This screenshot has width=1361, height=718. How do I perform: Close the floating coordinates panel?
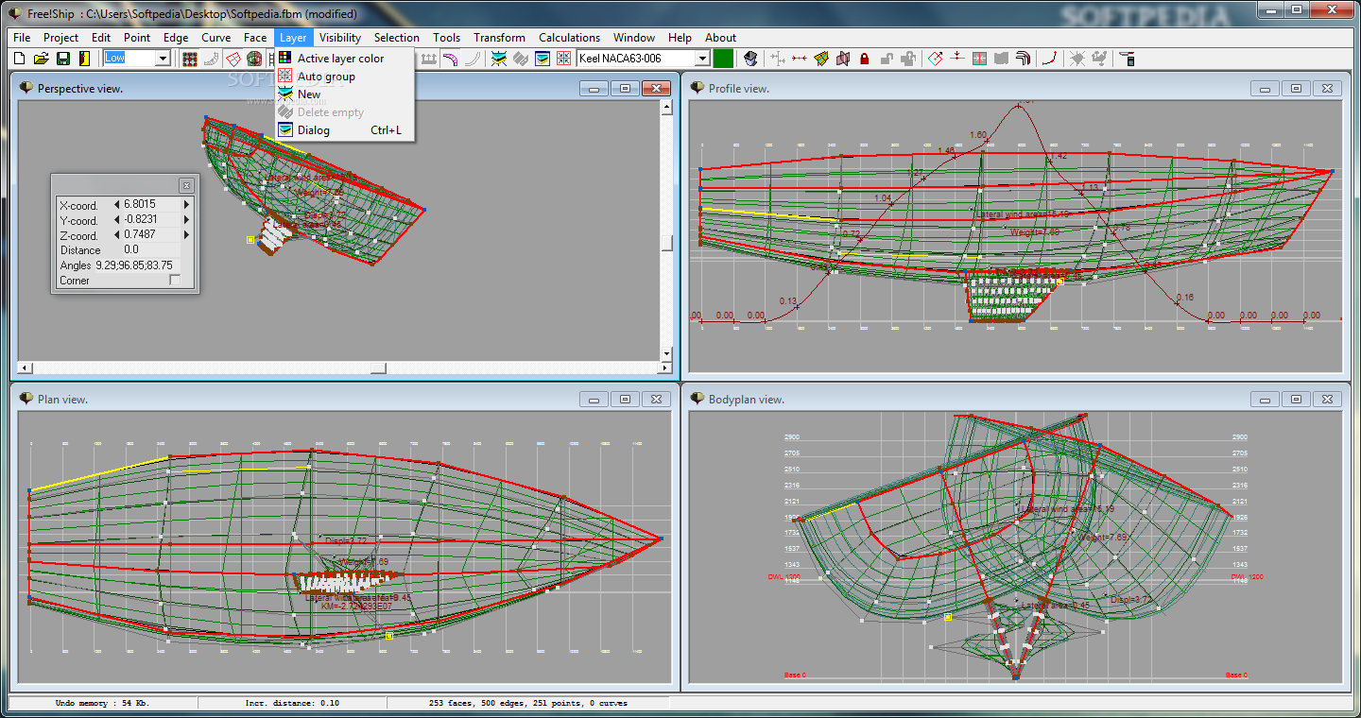(186, 185)
